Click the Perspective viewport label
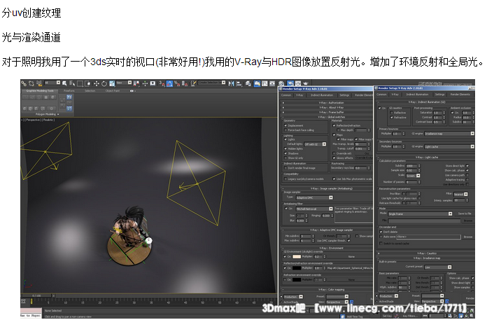This screenshot has height=320, width=487. point(32,120)
